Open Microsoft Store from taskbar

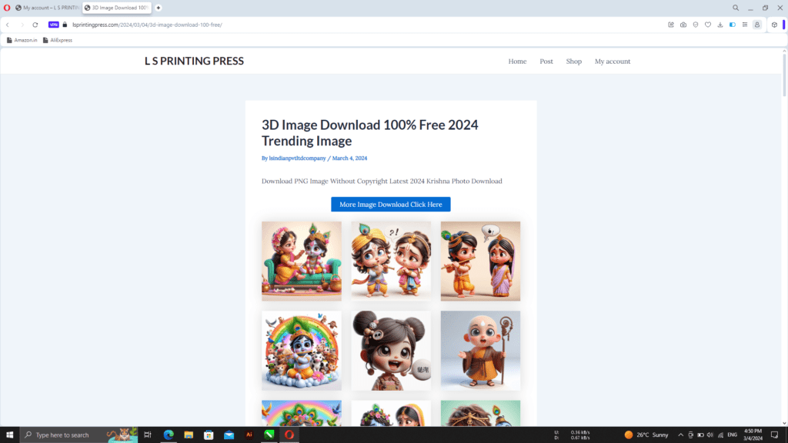pos(209,435)
